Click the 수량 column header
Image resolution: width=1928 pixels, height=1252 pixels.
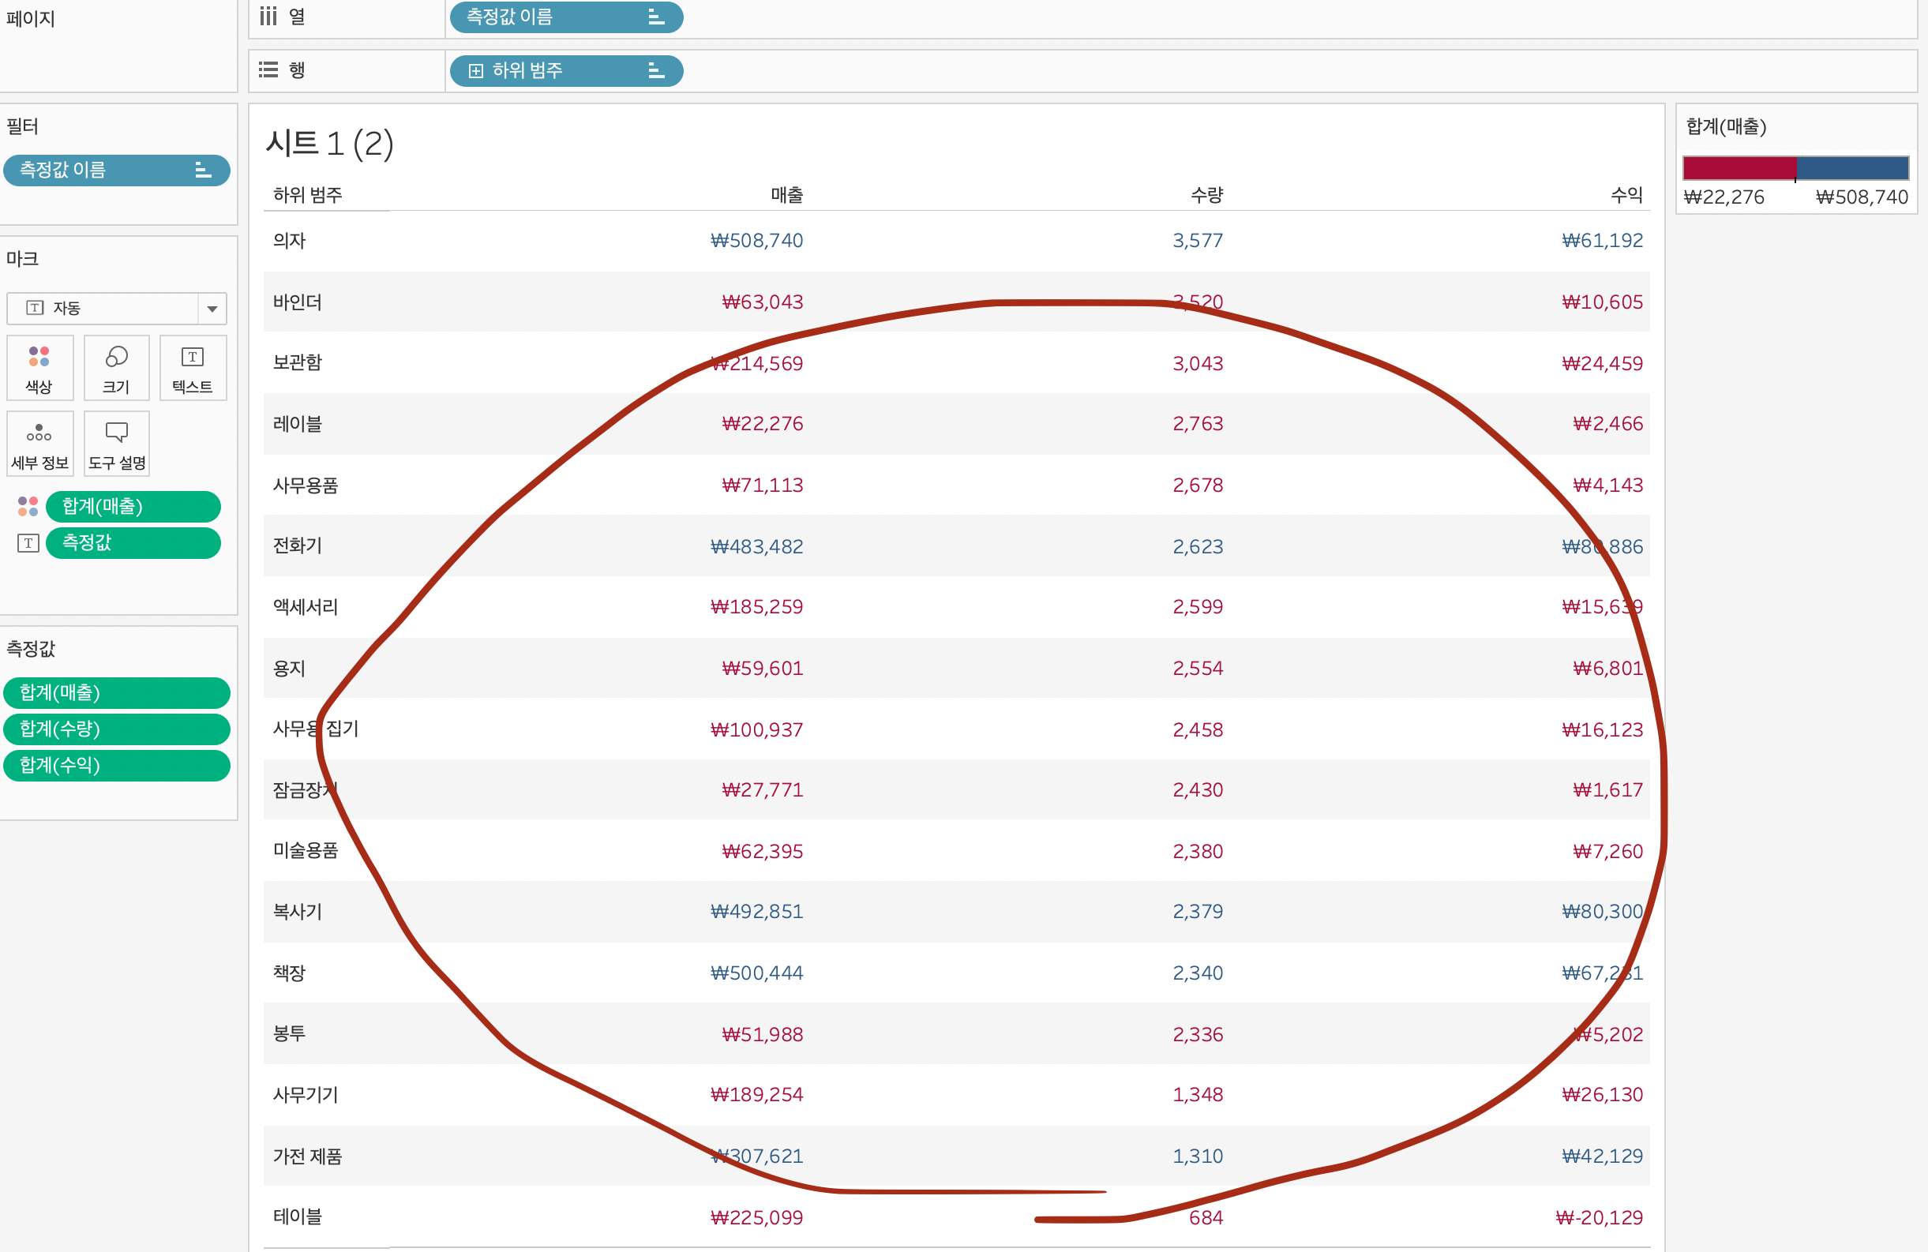[1206, 195]
